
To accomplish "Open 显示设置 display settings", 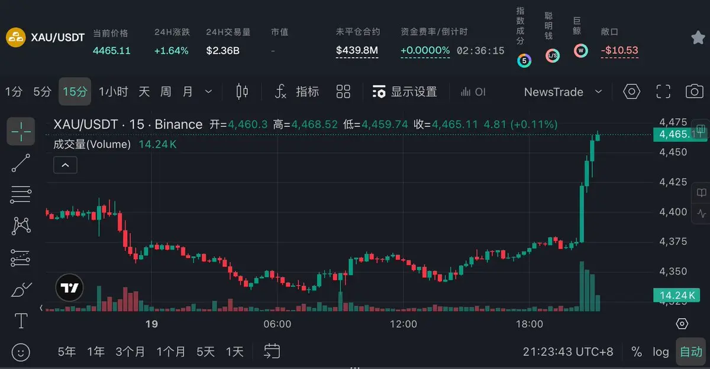I will click(405, 92).
